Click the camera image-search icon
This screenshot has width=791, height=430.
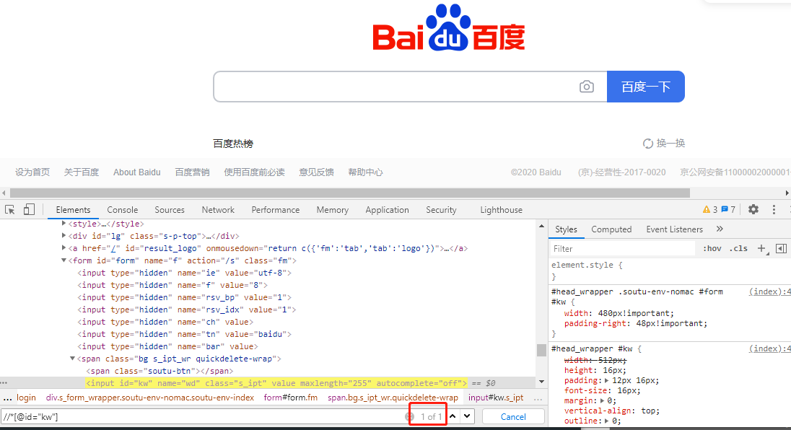click(x=586, y=87)
